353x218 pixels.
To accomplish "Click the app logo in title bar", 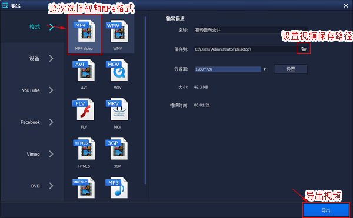I will 5,5.
